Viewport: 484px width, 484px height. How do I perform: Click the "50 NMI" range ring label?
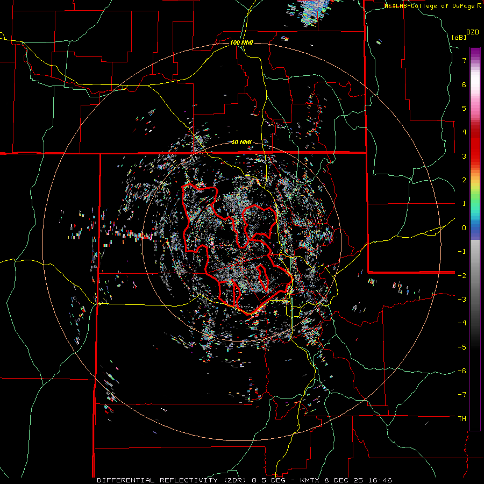[x=241, y=143]
